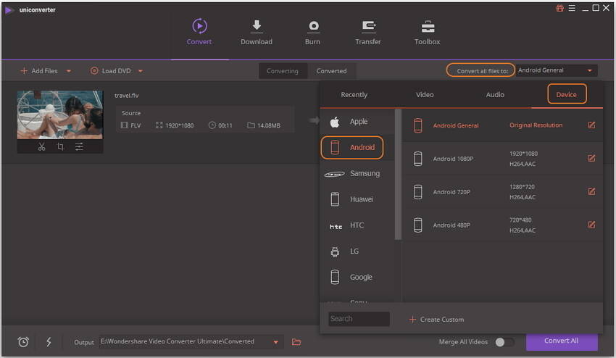Select LG device category
Viewport: 616px width, 358px height.
pyautogui.click(x=357, y=251)
